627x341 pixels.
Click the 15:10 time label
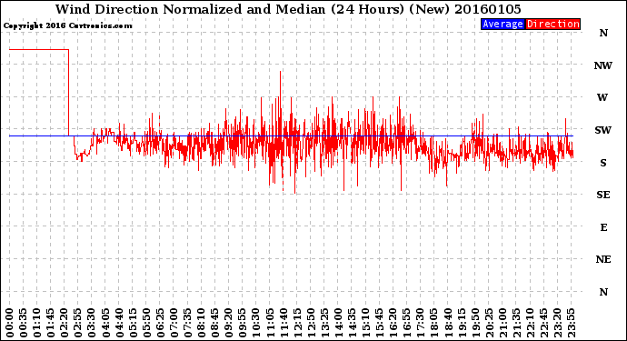tap(366, 323)
